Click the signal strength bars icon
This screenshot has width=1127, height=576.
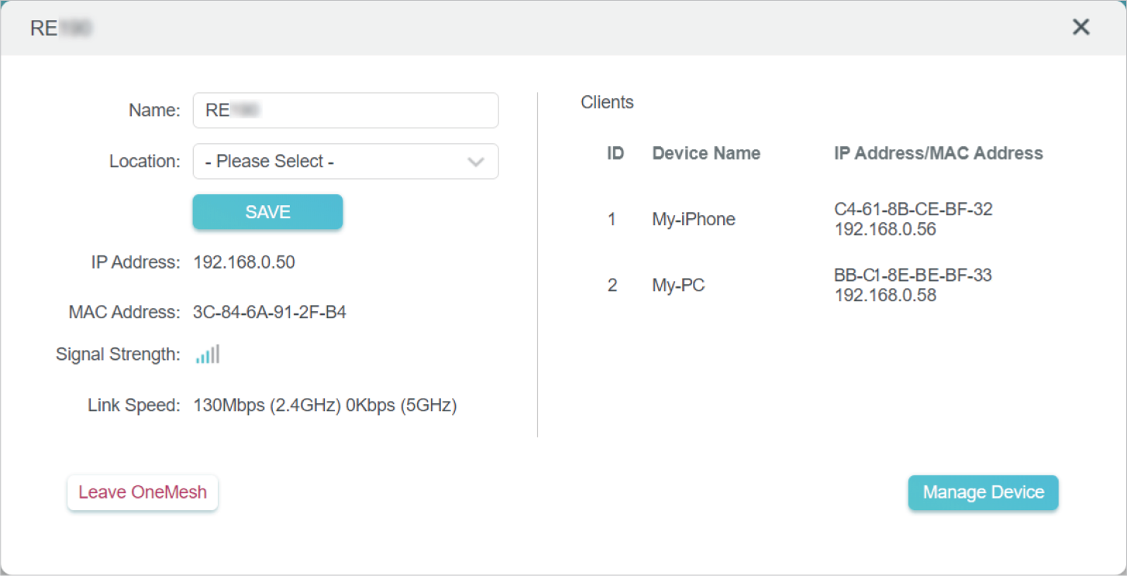point(208,355)
